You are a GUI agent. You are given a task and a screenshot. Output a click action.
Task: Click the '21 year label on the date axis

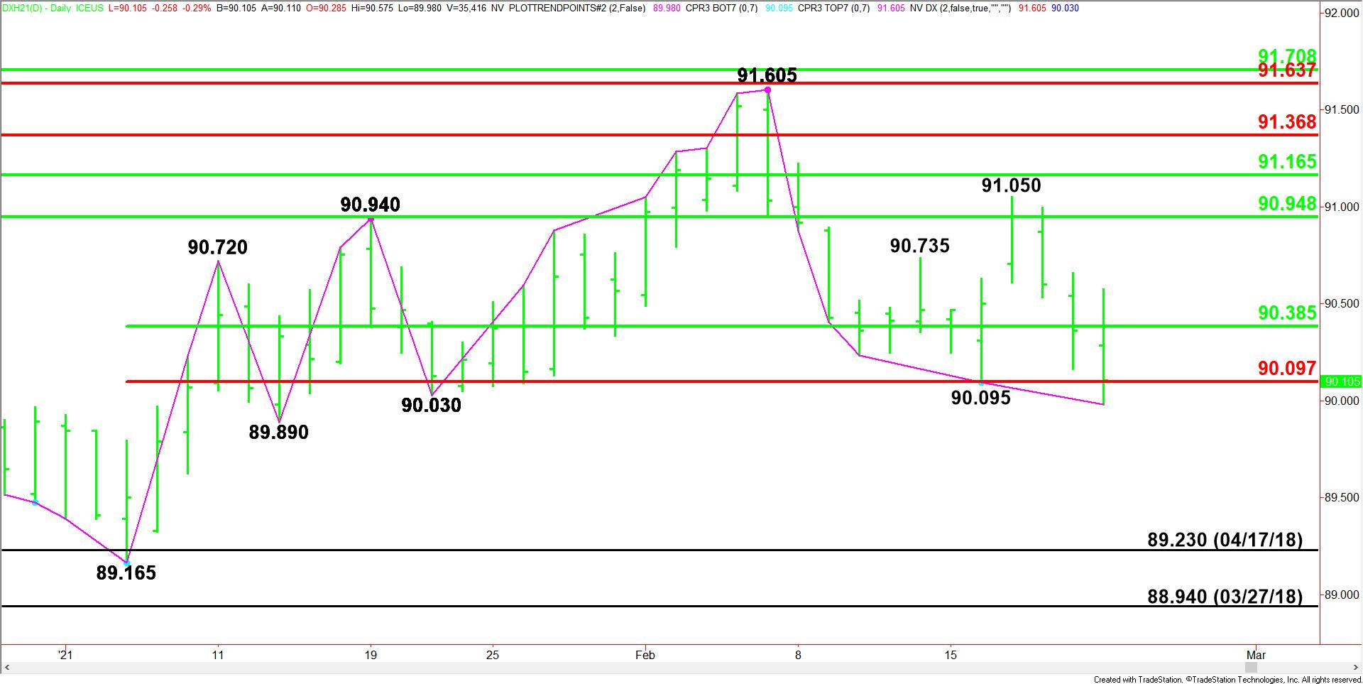(65, 655)
